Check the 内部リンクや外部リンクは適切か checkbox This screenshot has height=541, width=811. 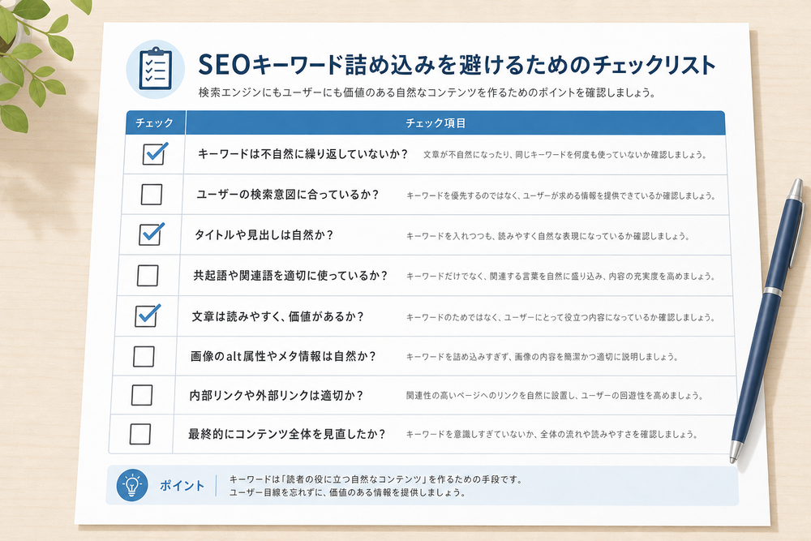[142, 395]
